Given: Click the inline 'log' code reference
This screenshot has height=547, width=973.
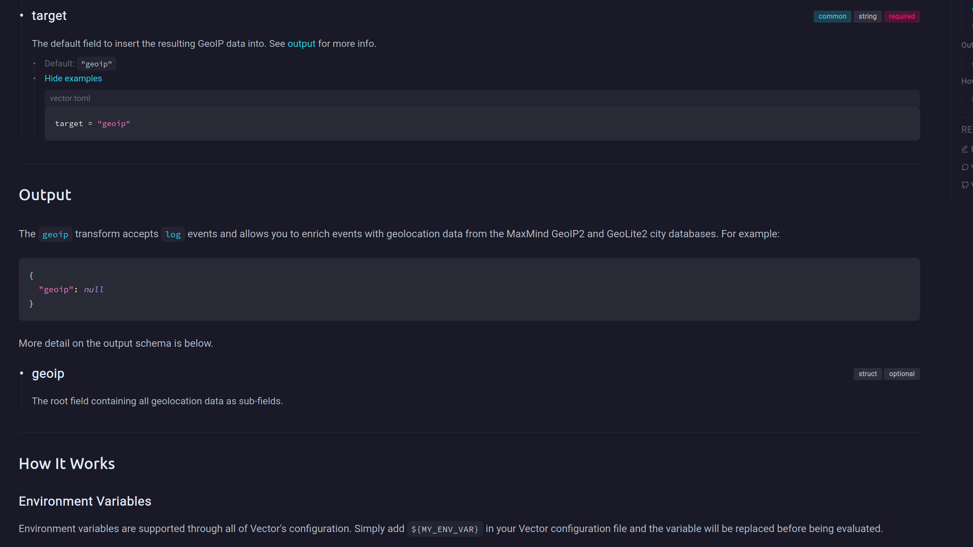Looking at the screenshot, I should [x=173, y=234].
